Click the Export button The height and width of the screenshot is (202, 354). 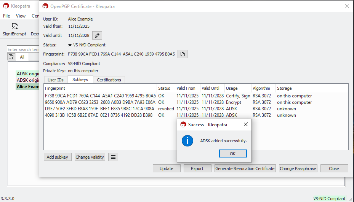pyautogui.click(x=197, y=169)
